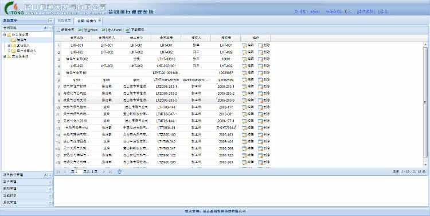This screenshot has width=430, height=216.
Task: Click the cell reading 10029867
Action: (226, 73)
